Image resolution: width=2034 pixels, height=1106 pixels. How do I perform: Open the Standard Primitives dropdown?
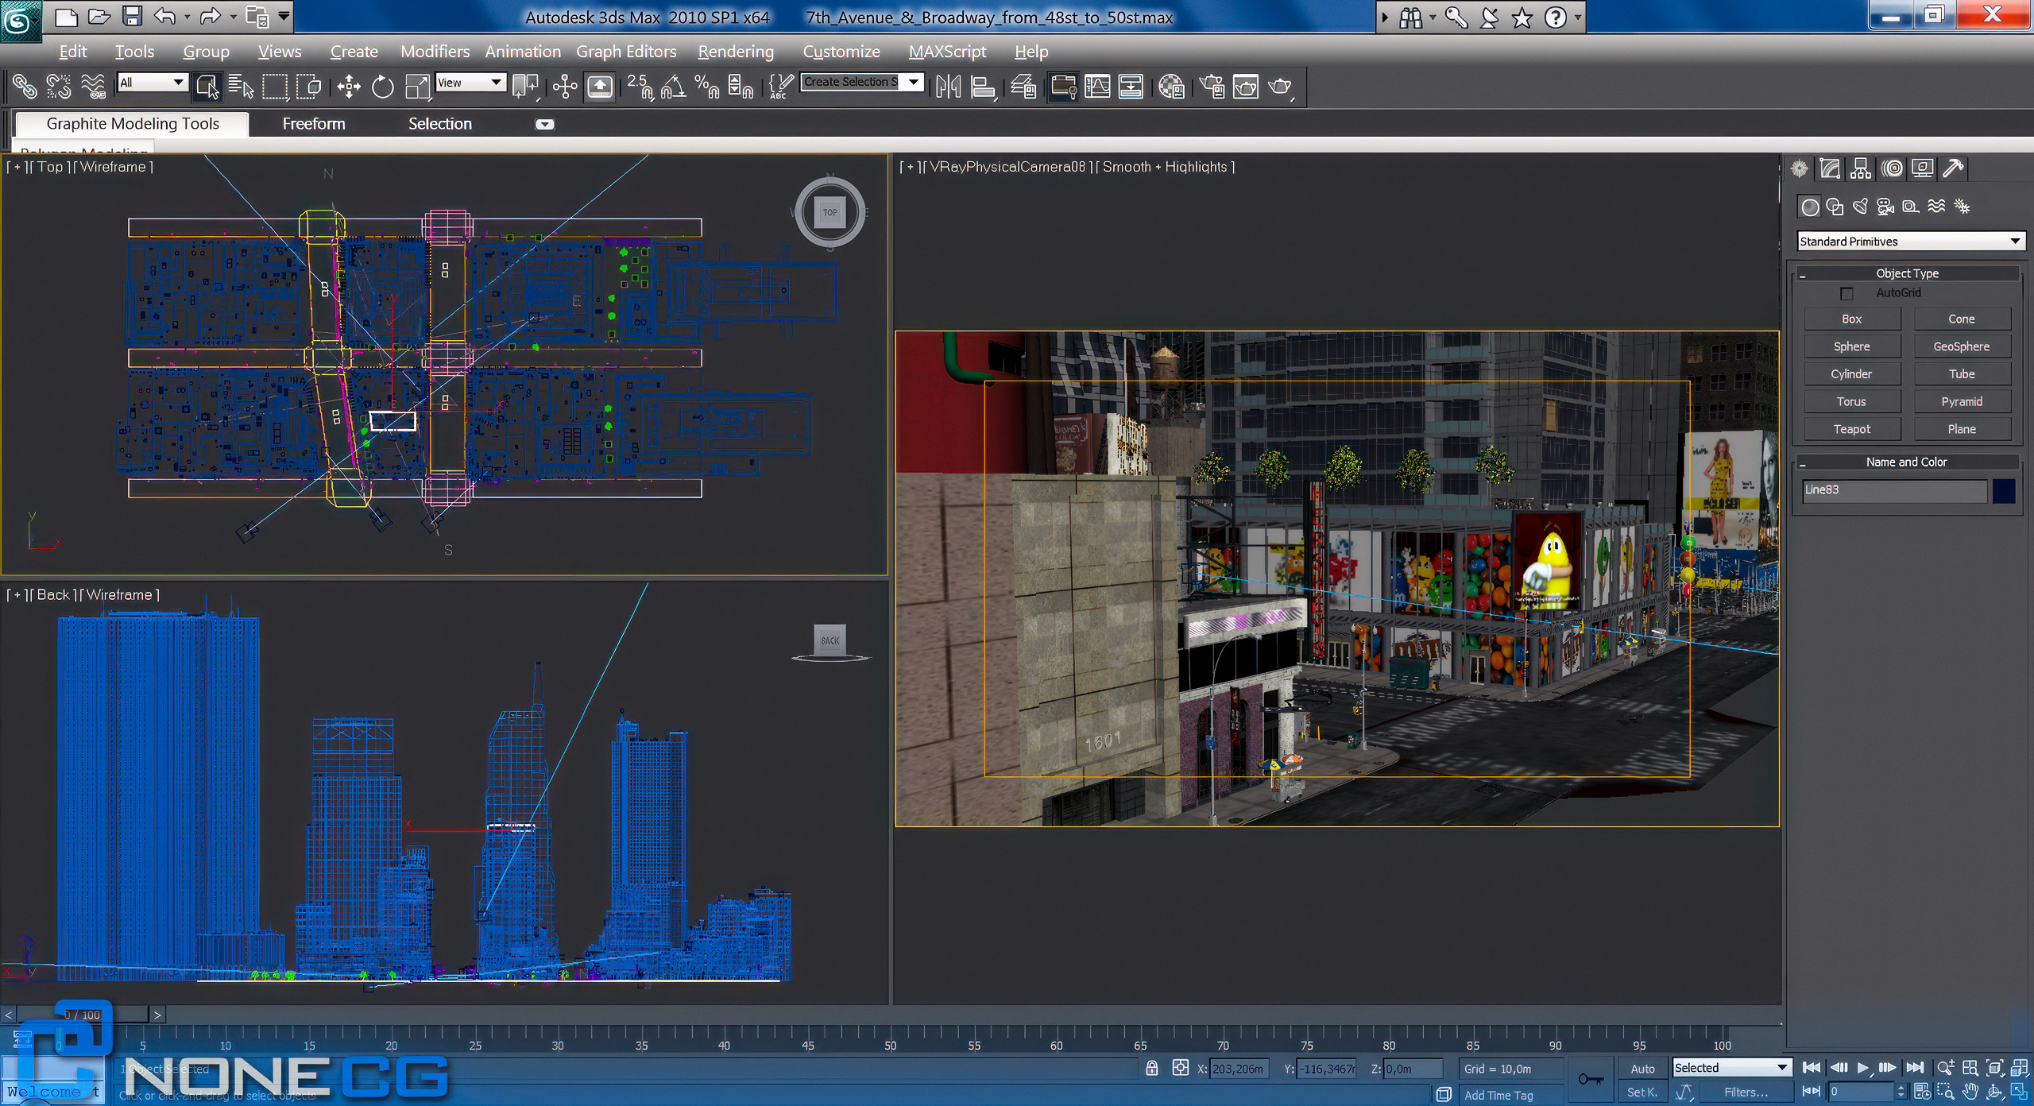point(1910,241)
